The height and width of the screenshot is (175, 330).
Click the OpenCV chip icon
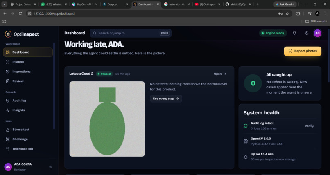pyautogui.click(x=246, y=141)
